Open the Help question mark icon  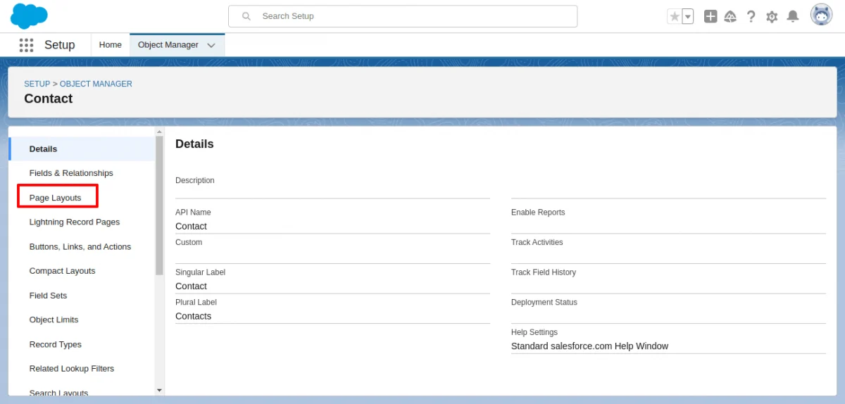[x=751, y=16]
